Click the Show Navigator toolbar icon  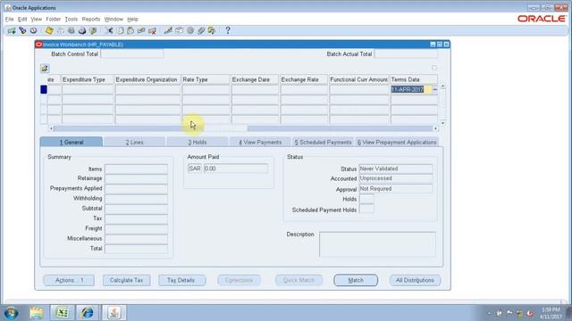click(x=33, y=30)
